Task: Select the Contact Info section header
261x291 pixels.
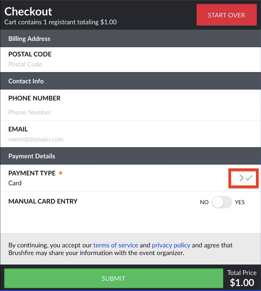Action: (26, 81)
